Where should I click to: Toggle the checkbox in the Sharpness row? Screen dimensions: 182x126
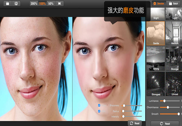(x=99, y=105)
